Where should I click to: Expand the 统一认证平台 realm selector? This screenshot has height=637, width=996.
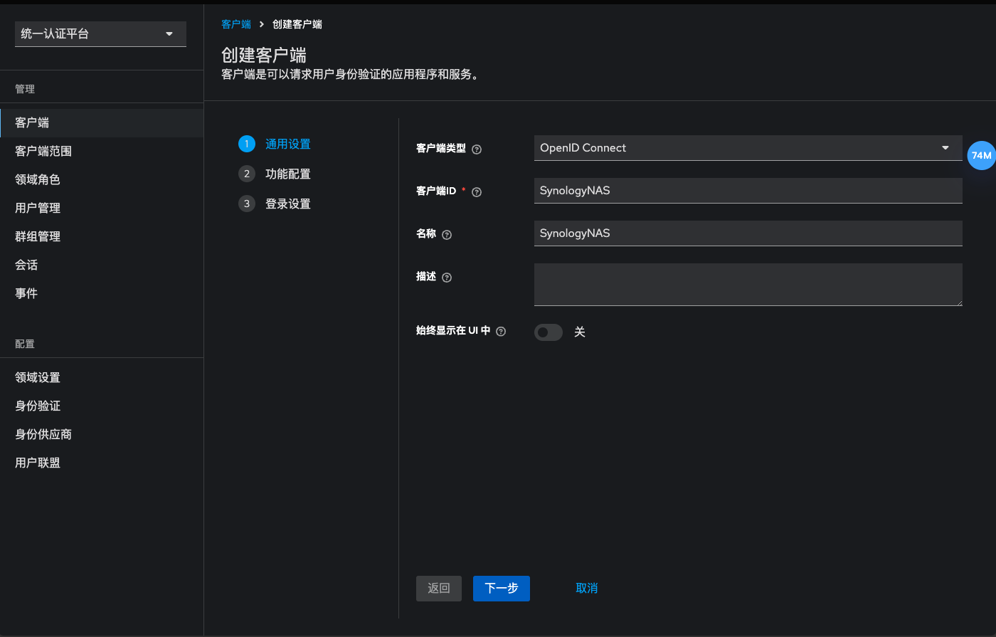(100, 33)
